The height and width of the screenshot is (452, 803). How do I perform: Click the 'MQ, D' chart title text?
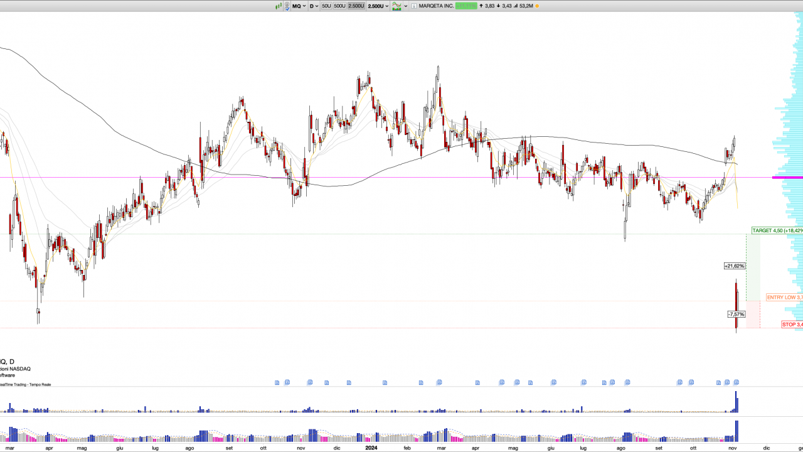coord(6,362)
